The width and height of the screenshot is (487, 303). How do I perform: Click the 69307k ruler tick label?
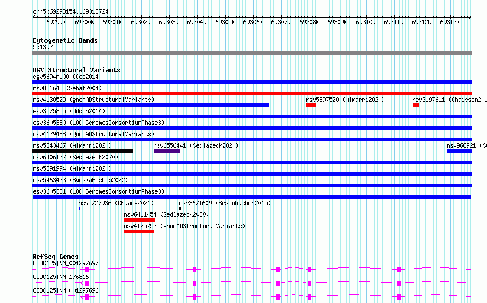click(x=281, y=22)
